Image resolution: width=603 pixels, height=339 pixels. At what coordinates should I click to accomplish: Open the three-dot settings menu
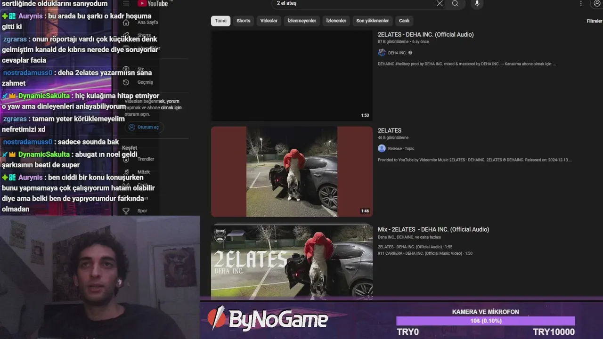tap(580, 3)
